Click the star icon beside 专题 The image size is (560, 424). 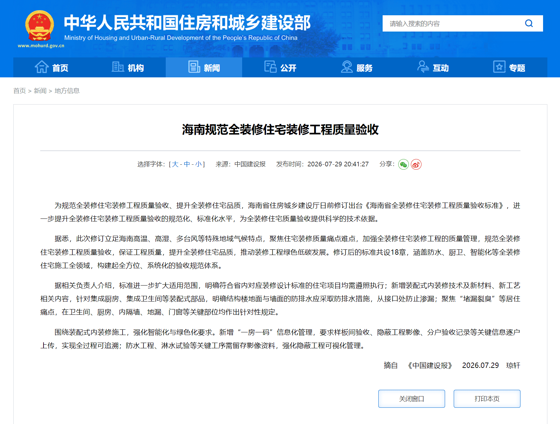(x=499, y=67)
